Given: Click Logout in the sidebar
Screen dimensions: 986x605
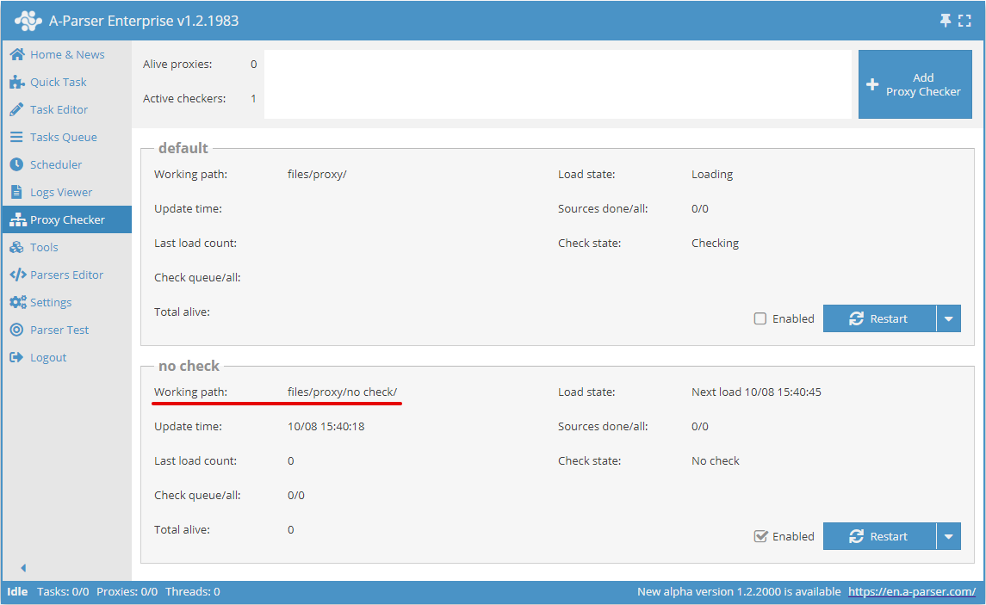Looking at the screenshot, I should pos(47,357).
